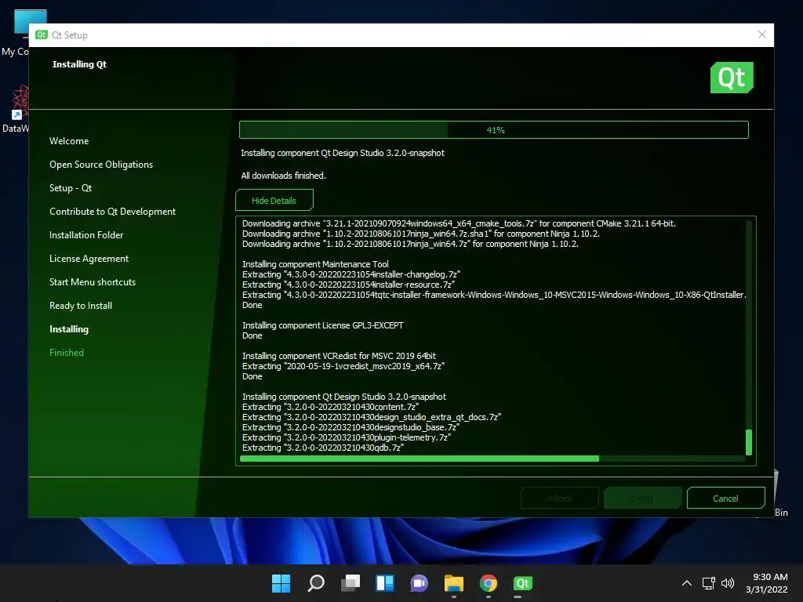Click log line extracting design_studio_extra_qt_docs.7z

(371, 417)
